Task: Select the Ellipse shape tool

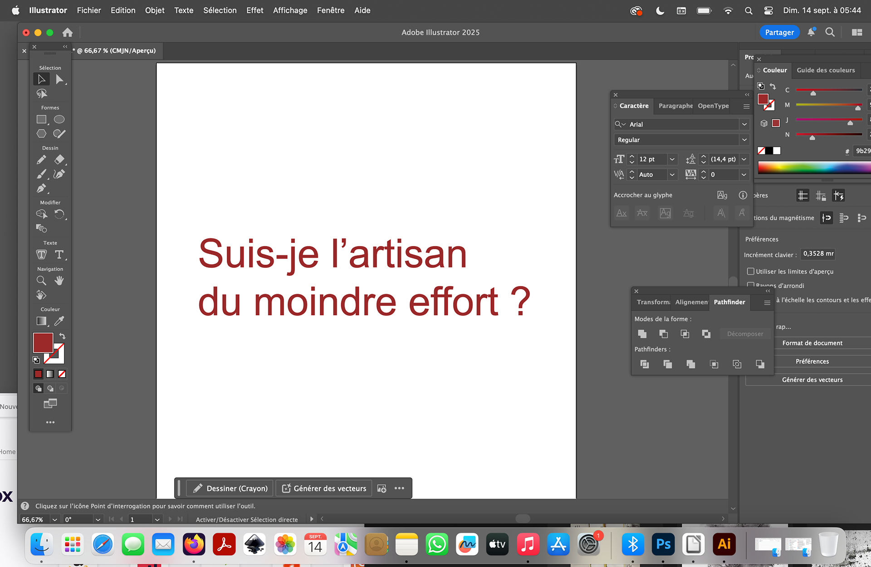Action: click(59, 119)
